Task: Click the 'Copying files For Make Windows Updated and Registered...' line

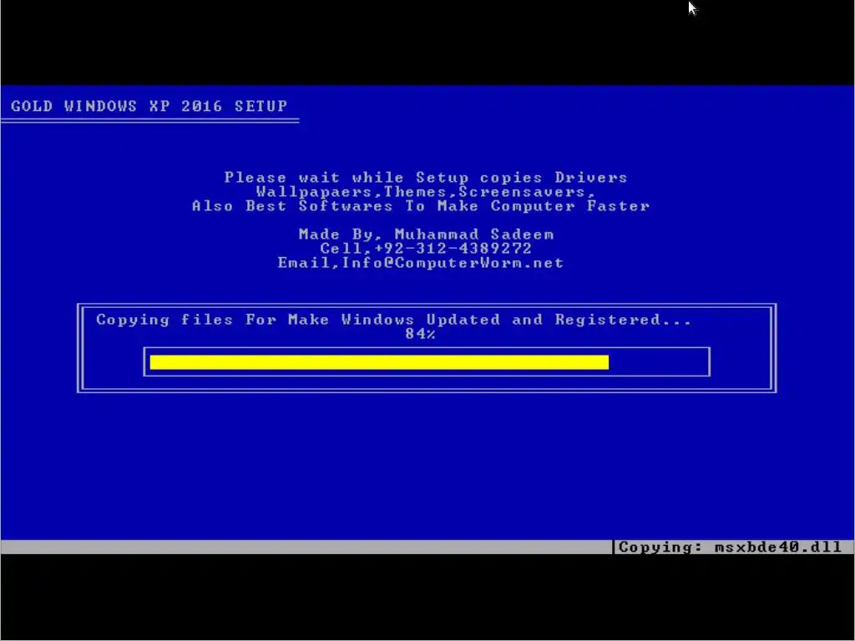Action: coord(394,320)
